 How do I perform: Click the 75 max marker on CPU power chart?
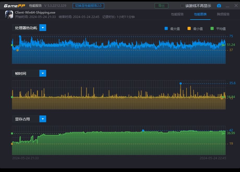(x=20, y=36)
